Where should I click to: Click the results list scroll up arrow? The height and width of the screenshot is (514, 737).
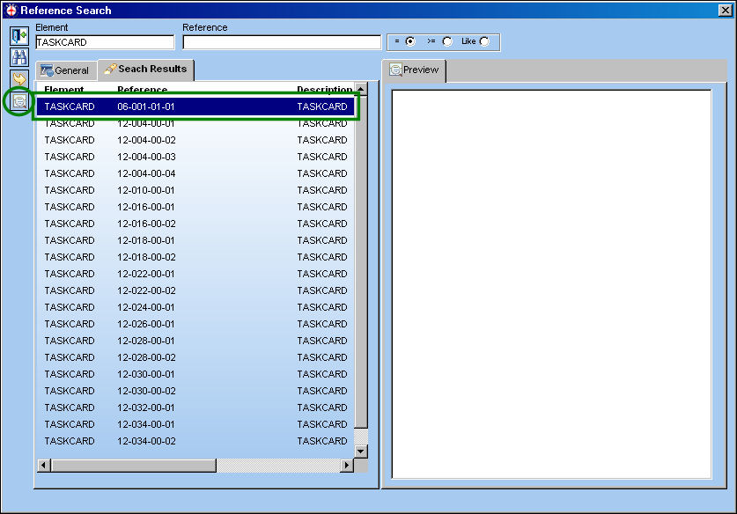(360, 89)
